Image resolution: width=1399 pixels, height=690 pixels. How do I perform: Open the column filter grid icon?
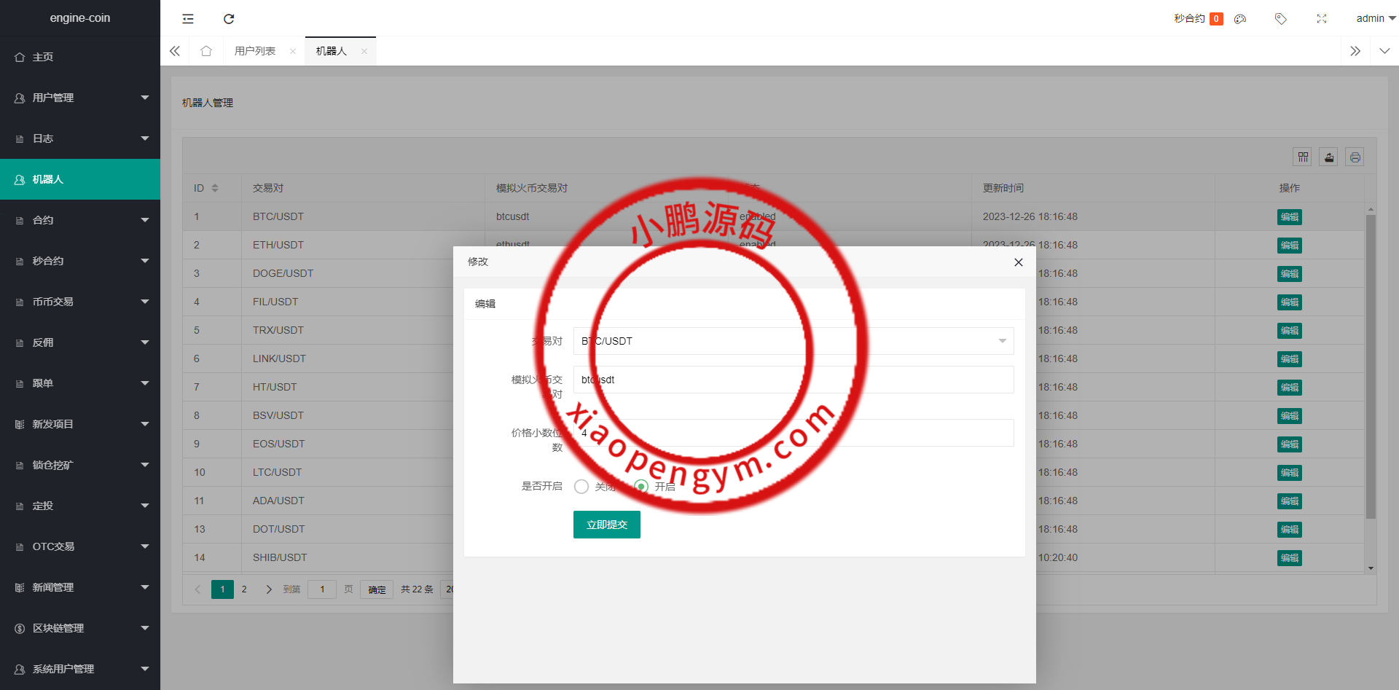click(x=1303, y=157)
